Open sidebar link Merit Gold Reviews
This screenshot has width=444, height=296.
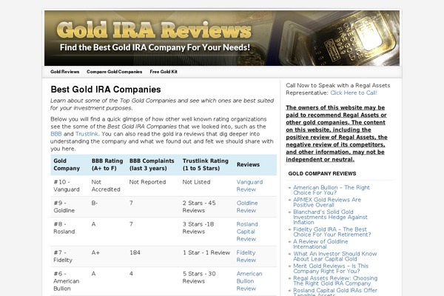tap(331, 269)
